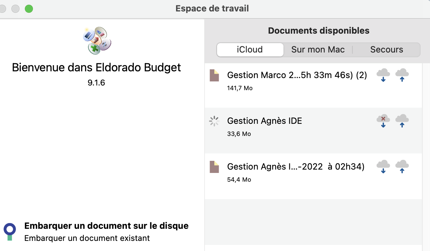
Task: Click the 33,6 Mo file size
Action: point(239,134)
